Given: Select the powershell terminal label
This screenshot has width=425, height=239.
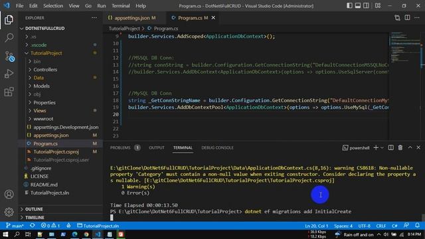Looking at the screenshot, I should [x=356, y=148].
